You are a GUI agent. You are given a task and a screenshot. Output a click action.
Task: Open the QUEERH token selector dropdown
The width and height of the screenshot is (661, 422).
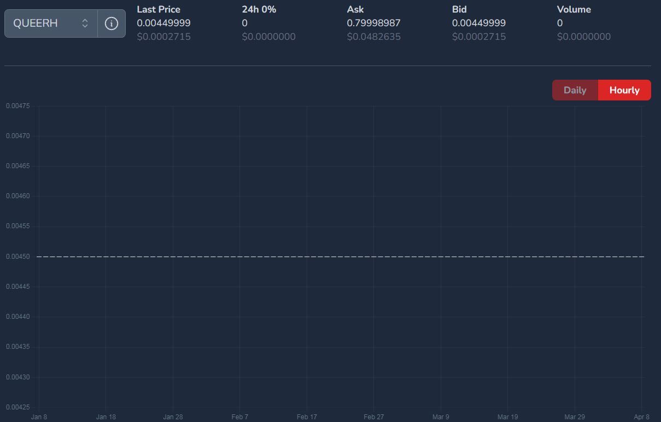[51, 23]
